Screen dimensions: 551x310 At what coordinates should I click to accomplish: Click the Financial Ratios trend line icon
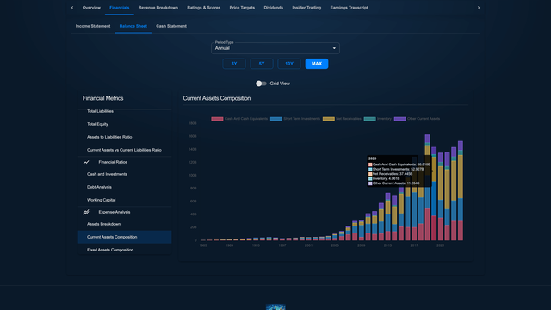[x=86, y=162]
